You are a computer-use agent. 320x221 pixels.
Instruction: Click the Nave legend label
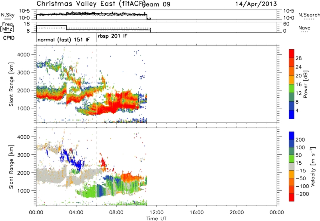click(304, 28)
